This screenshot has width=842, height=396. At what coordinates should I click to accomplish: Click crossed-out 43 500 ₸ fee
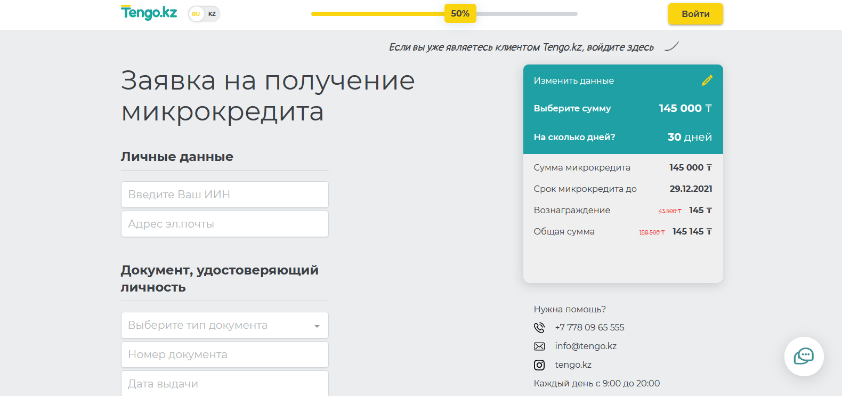pos(670,211)
